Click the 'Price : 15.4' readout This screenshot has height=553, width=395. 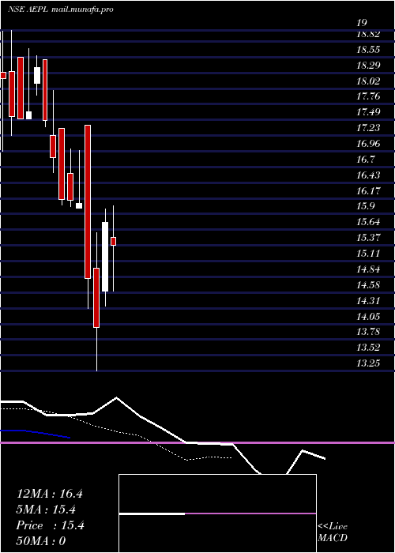(x=50, y=525)
